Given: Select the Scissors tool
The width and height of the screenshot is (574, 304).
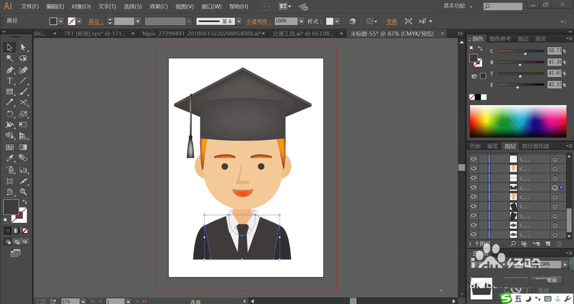Looking at the screenshot, I should coord(24,102).
